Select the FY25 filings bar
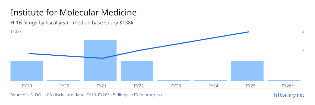 click(x=247, y=71)
